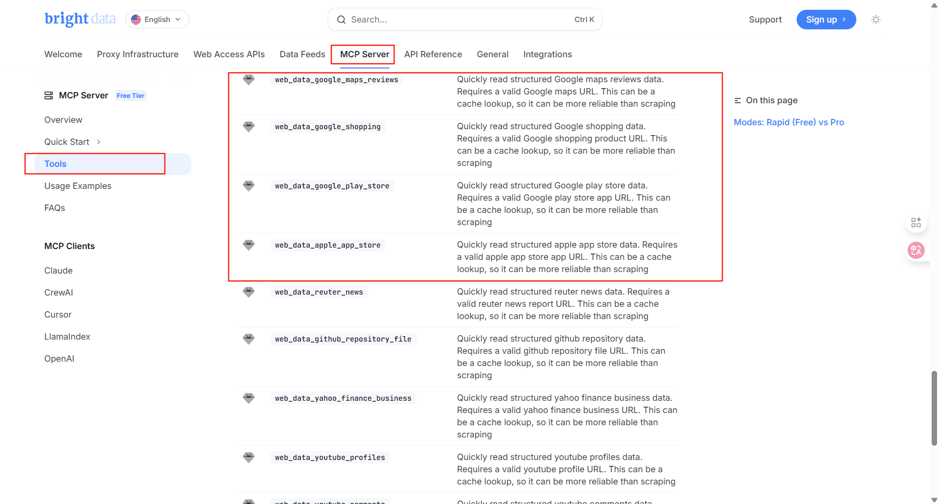
Task: Switch to Proxy Infrastructure tab
Action: 137,54
